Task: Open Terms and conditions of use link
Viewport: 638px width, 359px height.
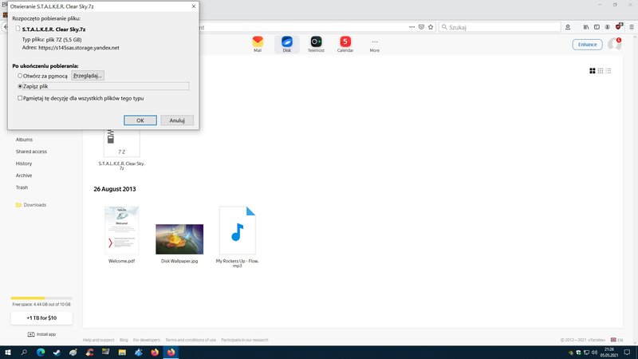Action: 191,340
